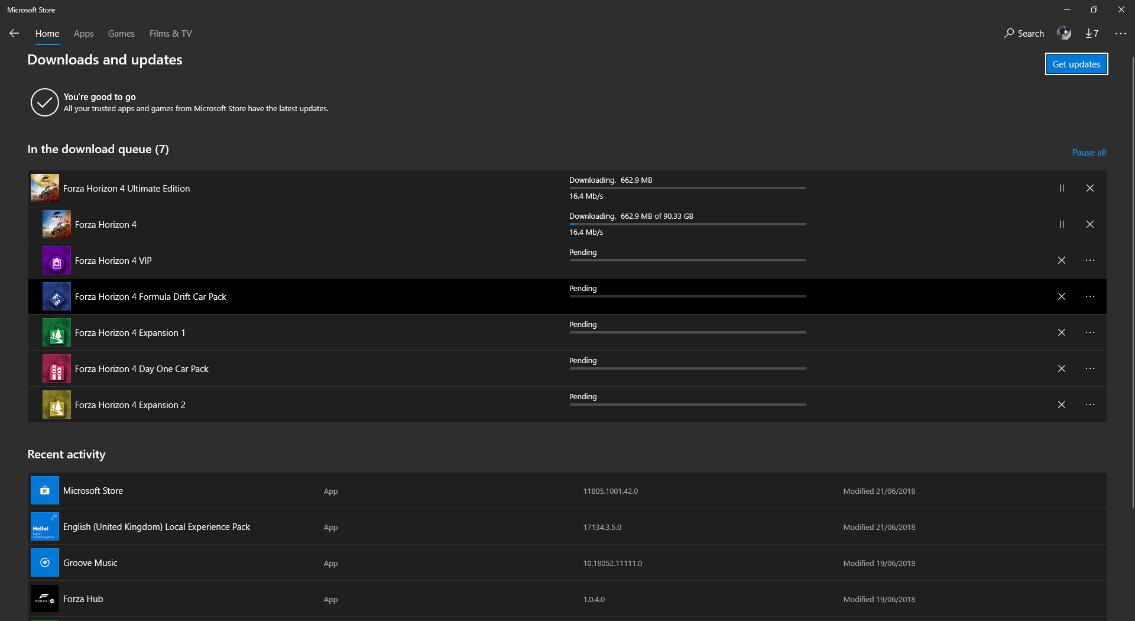Click the Forza Hub app icon
Image resolution: width=1135 pixels, height=621 pixels.
(45, 599)
